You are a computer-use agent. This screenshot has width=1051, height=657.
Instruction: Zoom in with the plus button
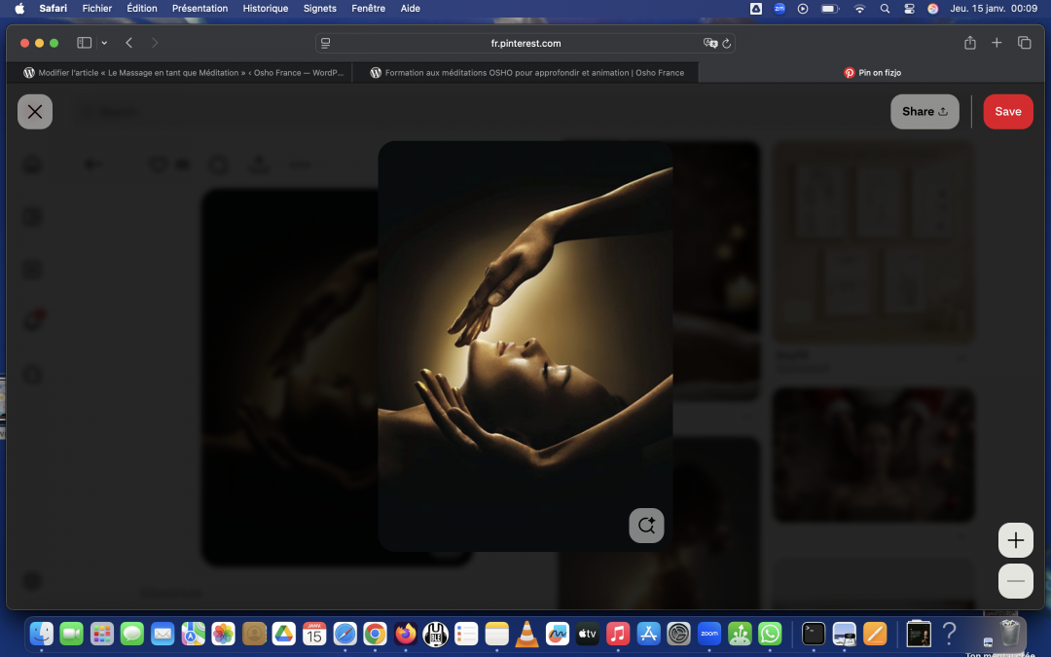(x=1015, y=540)
